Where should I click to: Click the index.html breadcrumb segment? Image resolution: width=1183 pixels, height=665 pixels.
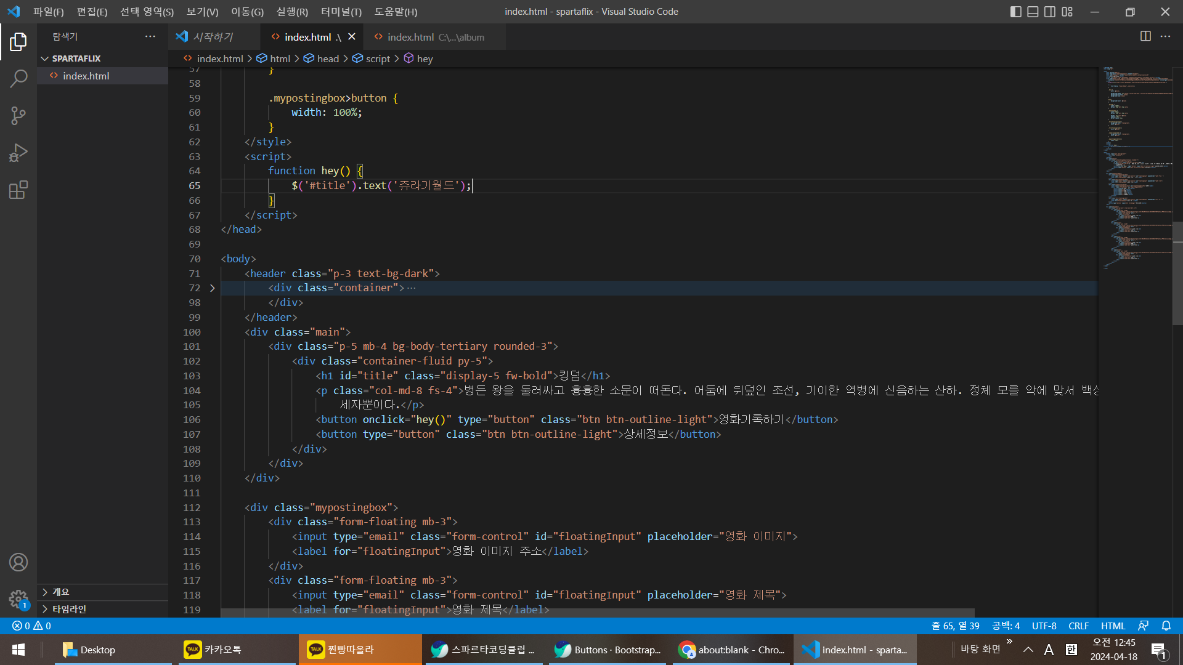pos(214,58)
